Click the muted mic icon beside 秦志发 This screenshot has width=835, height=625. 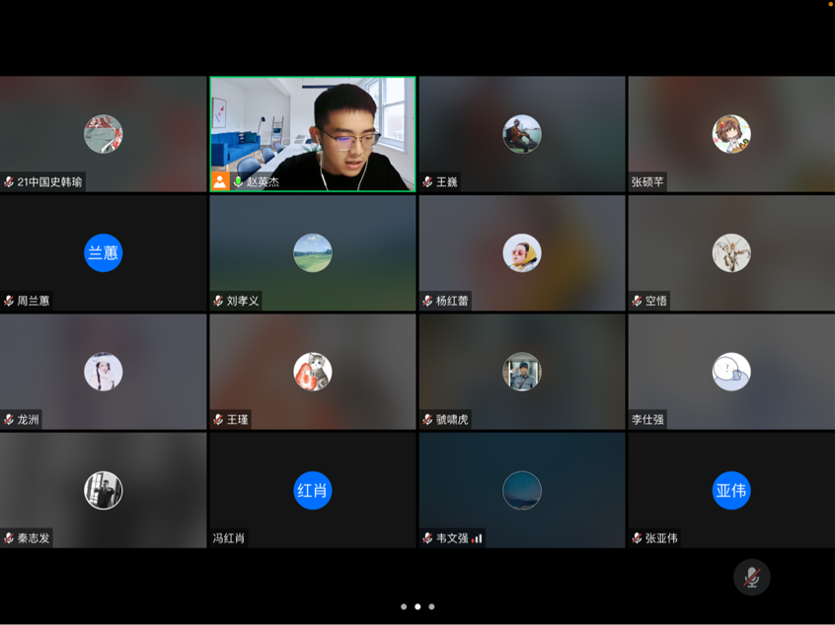pyautogui.click(x=9, y=538)
